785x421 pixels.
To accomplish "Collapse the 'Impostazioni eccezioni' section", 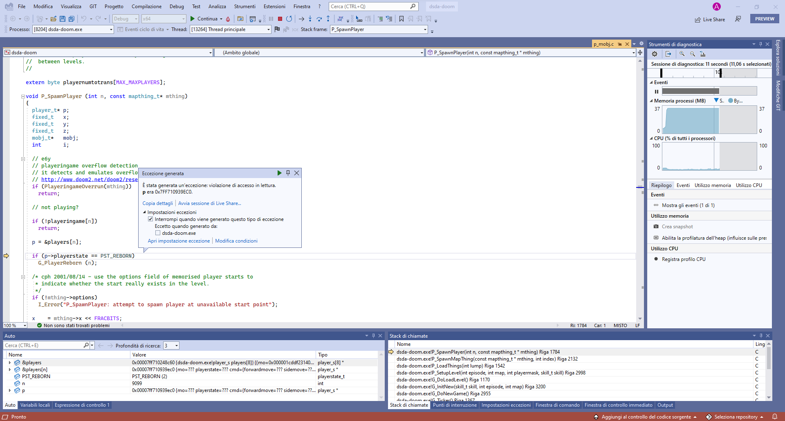I will (144, 212).
